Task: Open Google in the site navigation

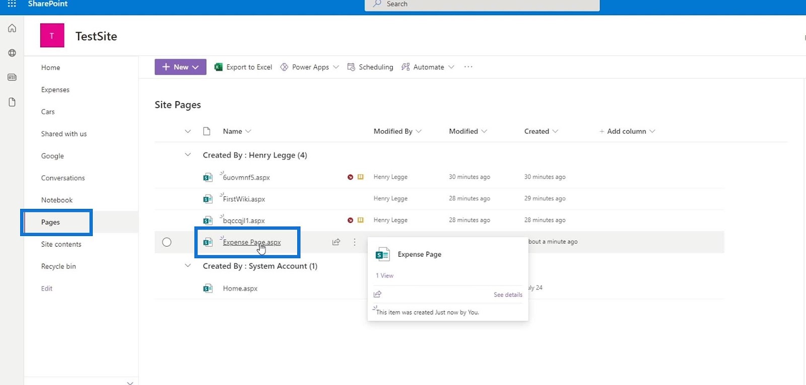Action: click(52, 156)
